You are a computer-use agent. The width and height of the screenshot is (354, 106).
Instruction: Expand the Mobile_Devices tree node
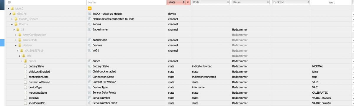[x=12, y=19]
